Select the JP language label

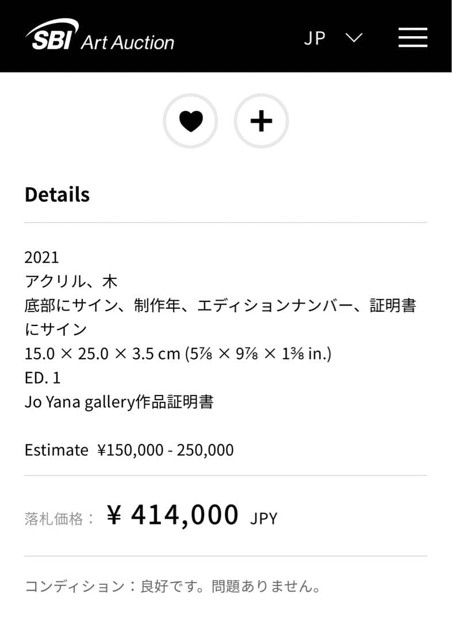(x=315, y=38)
